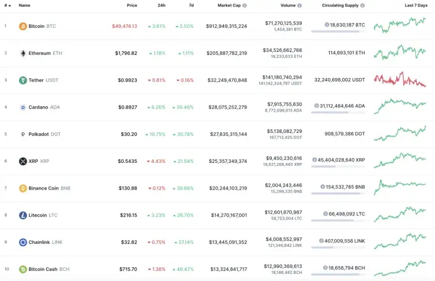Sort by the Market Cap column header
This screenshot has width=435, height=281.
click(x=229, y=5)
